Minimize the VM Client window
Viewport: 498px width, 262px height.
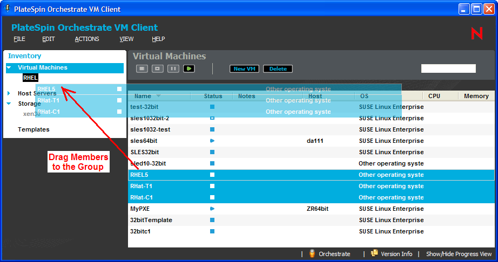[x=464, y=9]
